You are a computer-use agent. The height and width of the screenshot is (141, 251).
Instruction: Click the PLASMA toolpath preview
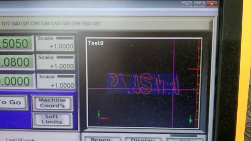click(x=143, y=84)
